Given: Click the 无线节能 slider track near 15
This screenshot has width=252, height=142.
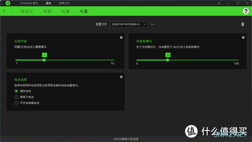Looking at the screenshot, I should 113,60.
